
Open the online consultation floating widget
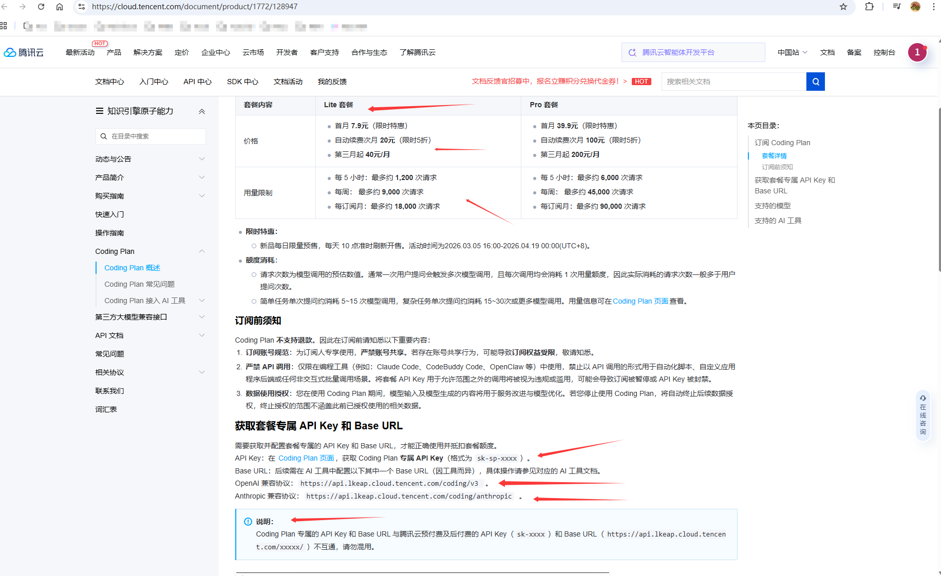coord(923,414)
